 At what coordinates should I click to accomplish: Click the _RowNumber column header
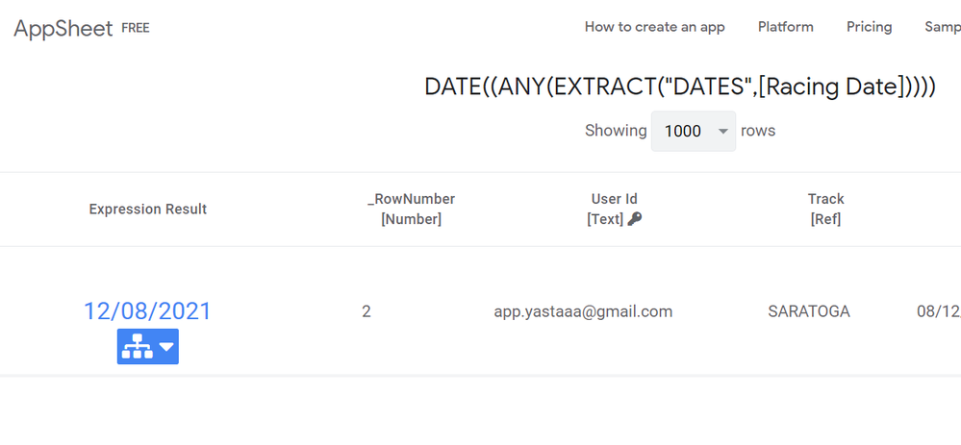(412, 210)
